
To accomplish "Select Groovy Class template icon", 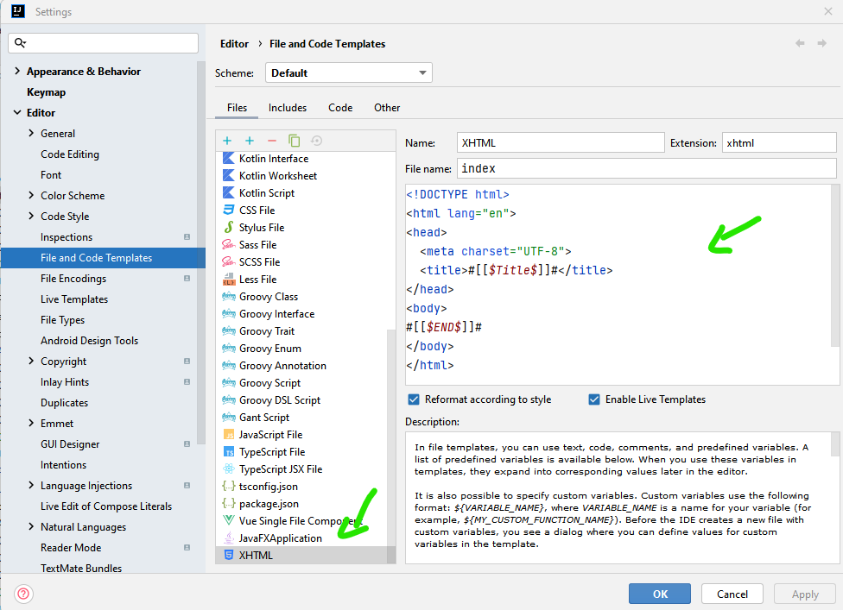I will (x=229, y=297).
